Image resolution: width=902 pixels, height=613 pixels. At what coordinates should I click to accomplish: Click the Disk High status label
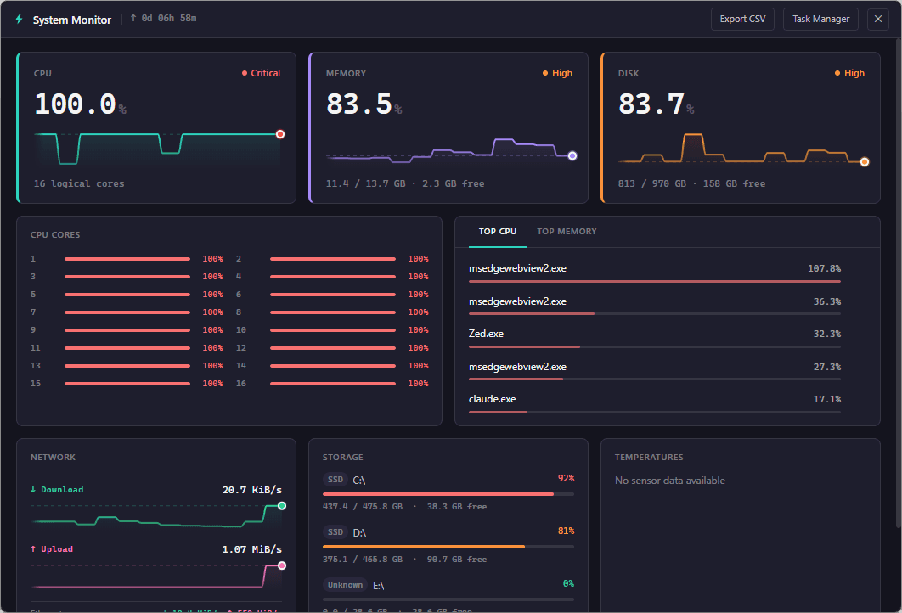849,73
